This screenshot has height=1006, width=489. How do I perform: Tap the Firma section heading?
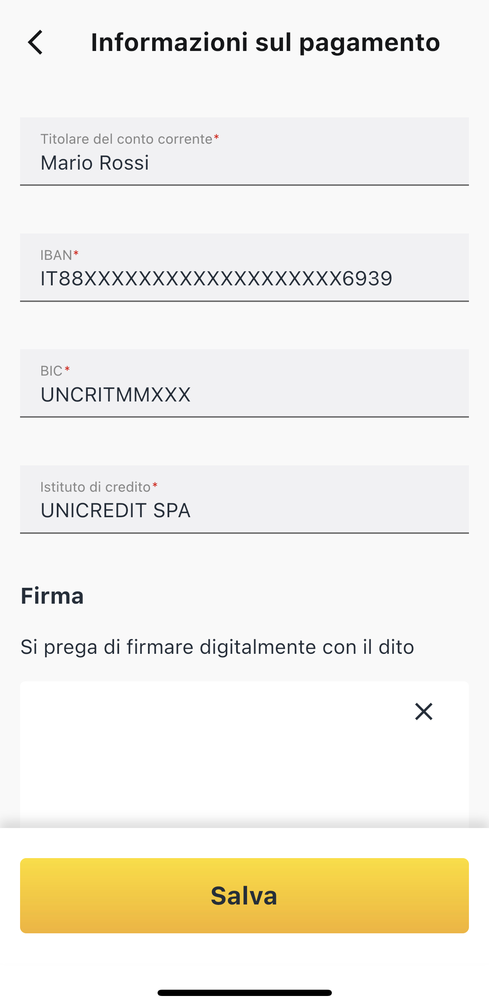pyautogui.click(x=52, y=595)
